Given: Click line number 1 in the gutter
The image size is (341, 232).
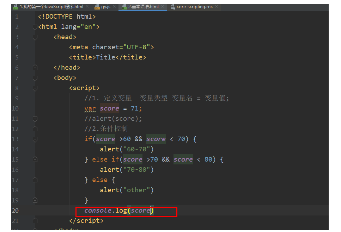Looking at the screenshot, I should [x=17, y=17].
